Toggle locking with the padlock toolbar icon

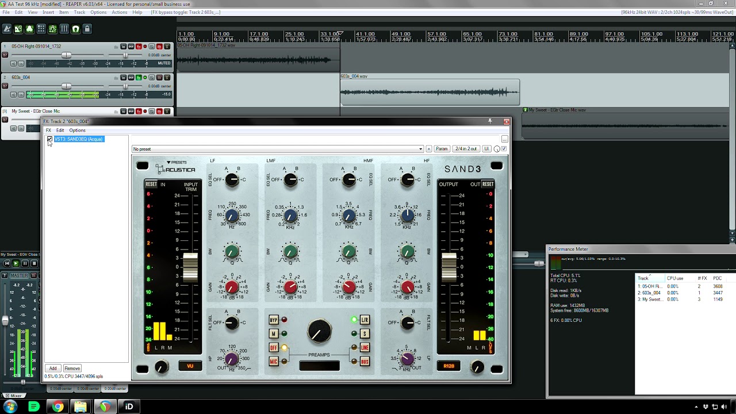point(87,29)
